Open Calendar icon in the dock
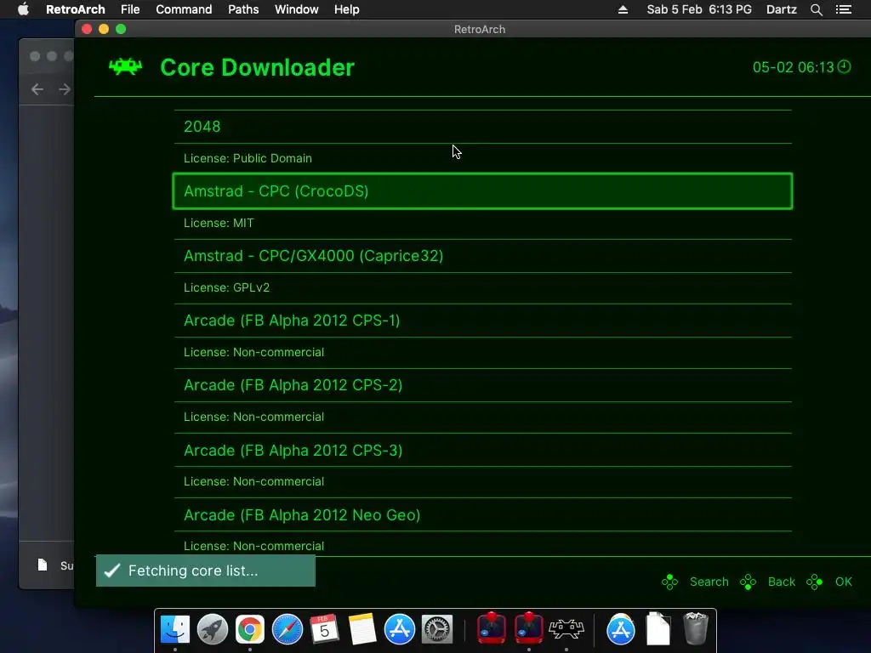This screenshot has width=871, height=653. click(324, 629)
